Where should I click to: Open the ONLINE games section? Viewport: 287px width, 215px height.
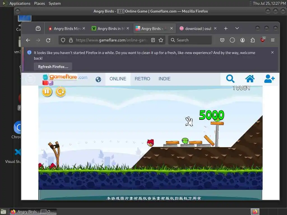tap(118, 79)
